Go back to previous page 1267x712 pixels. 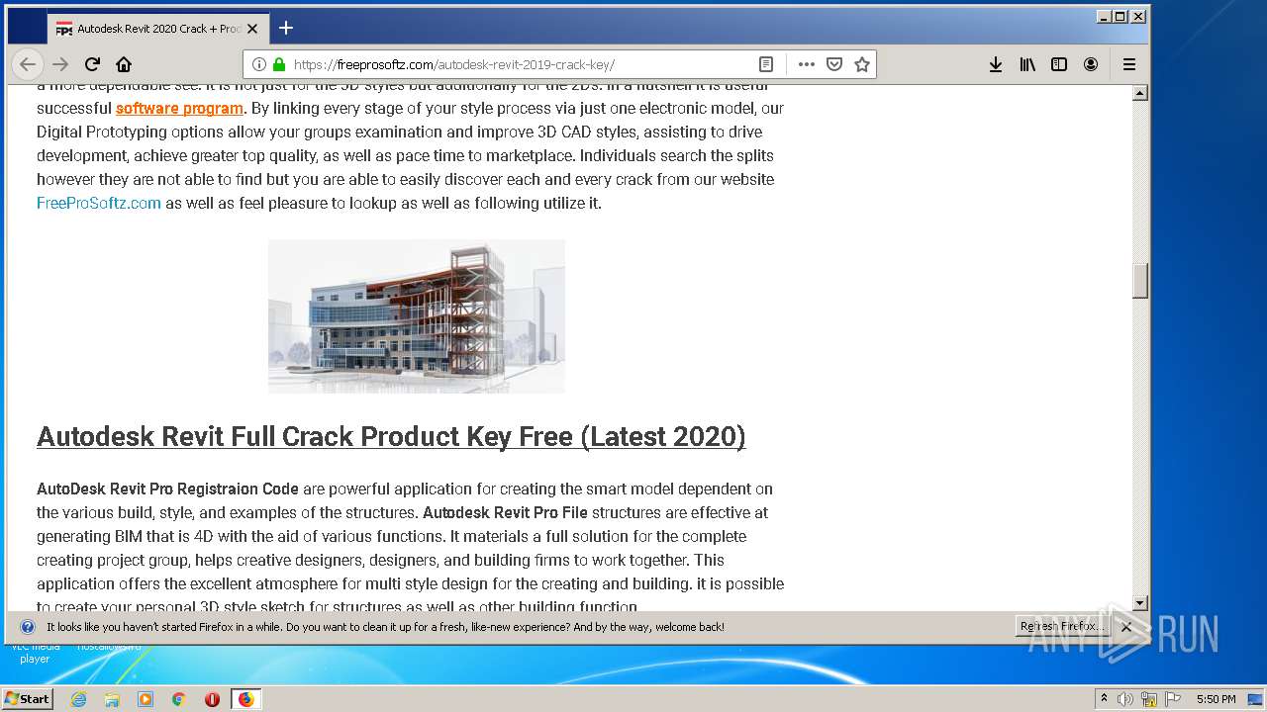point(27,64)
